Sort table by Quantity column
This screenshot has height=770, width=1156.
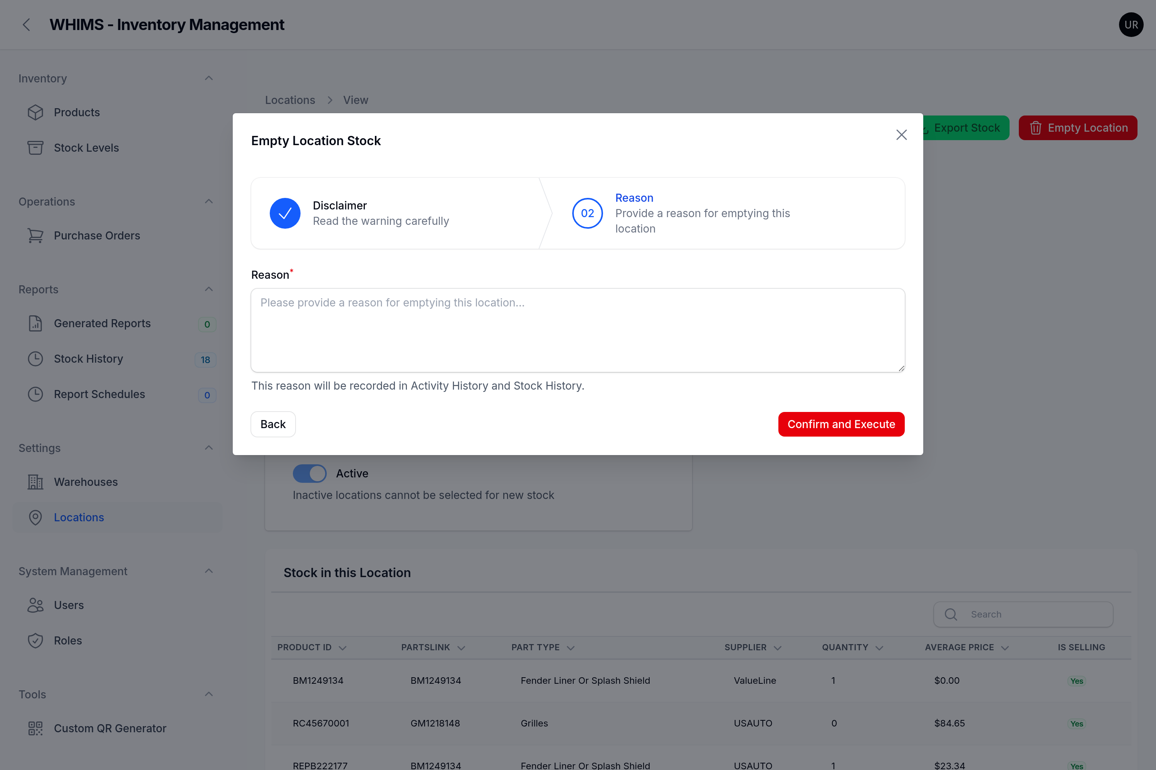click(853, 647)
